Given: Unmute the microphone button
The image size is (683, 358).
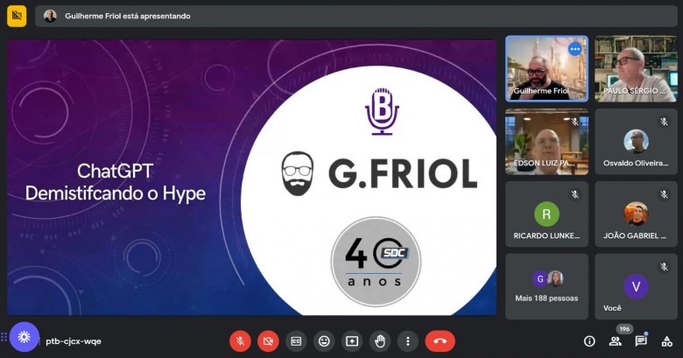Looking at the screenshot, I should click(240, 341).
